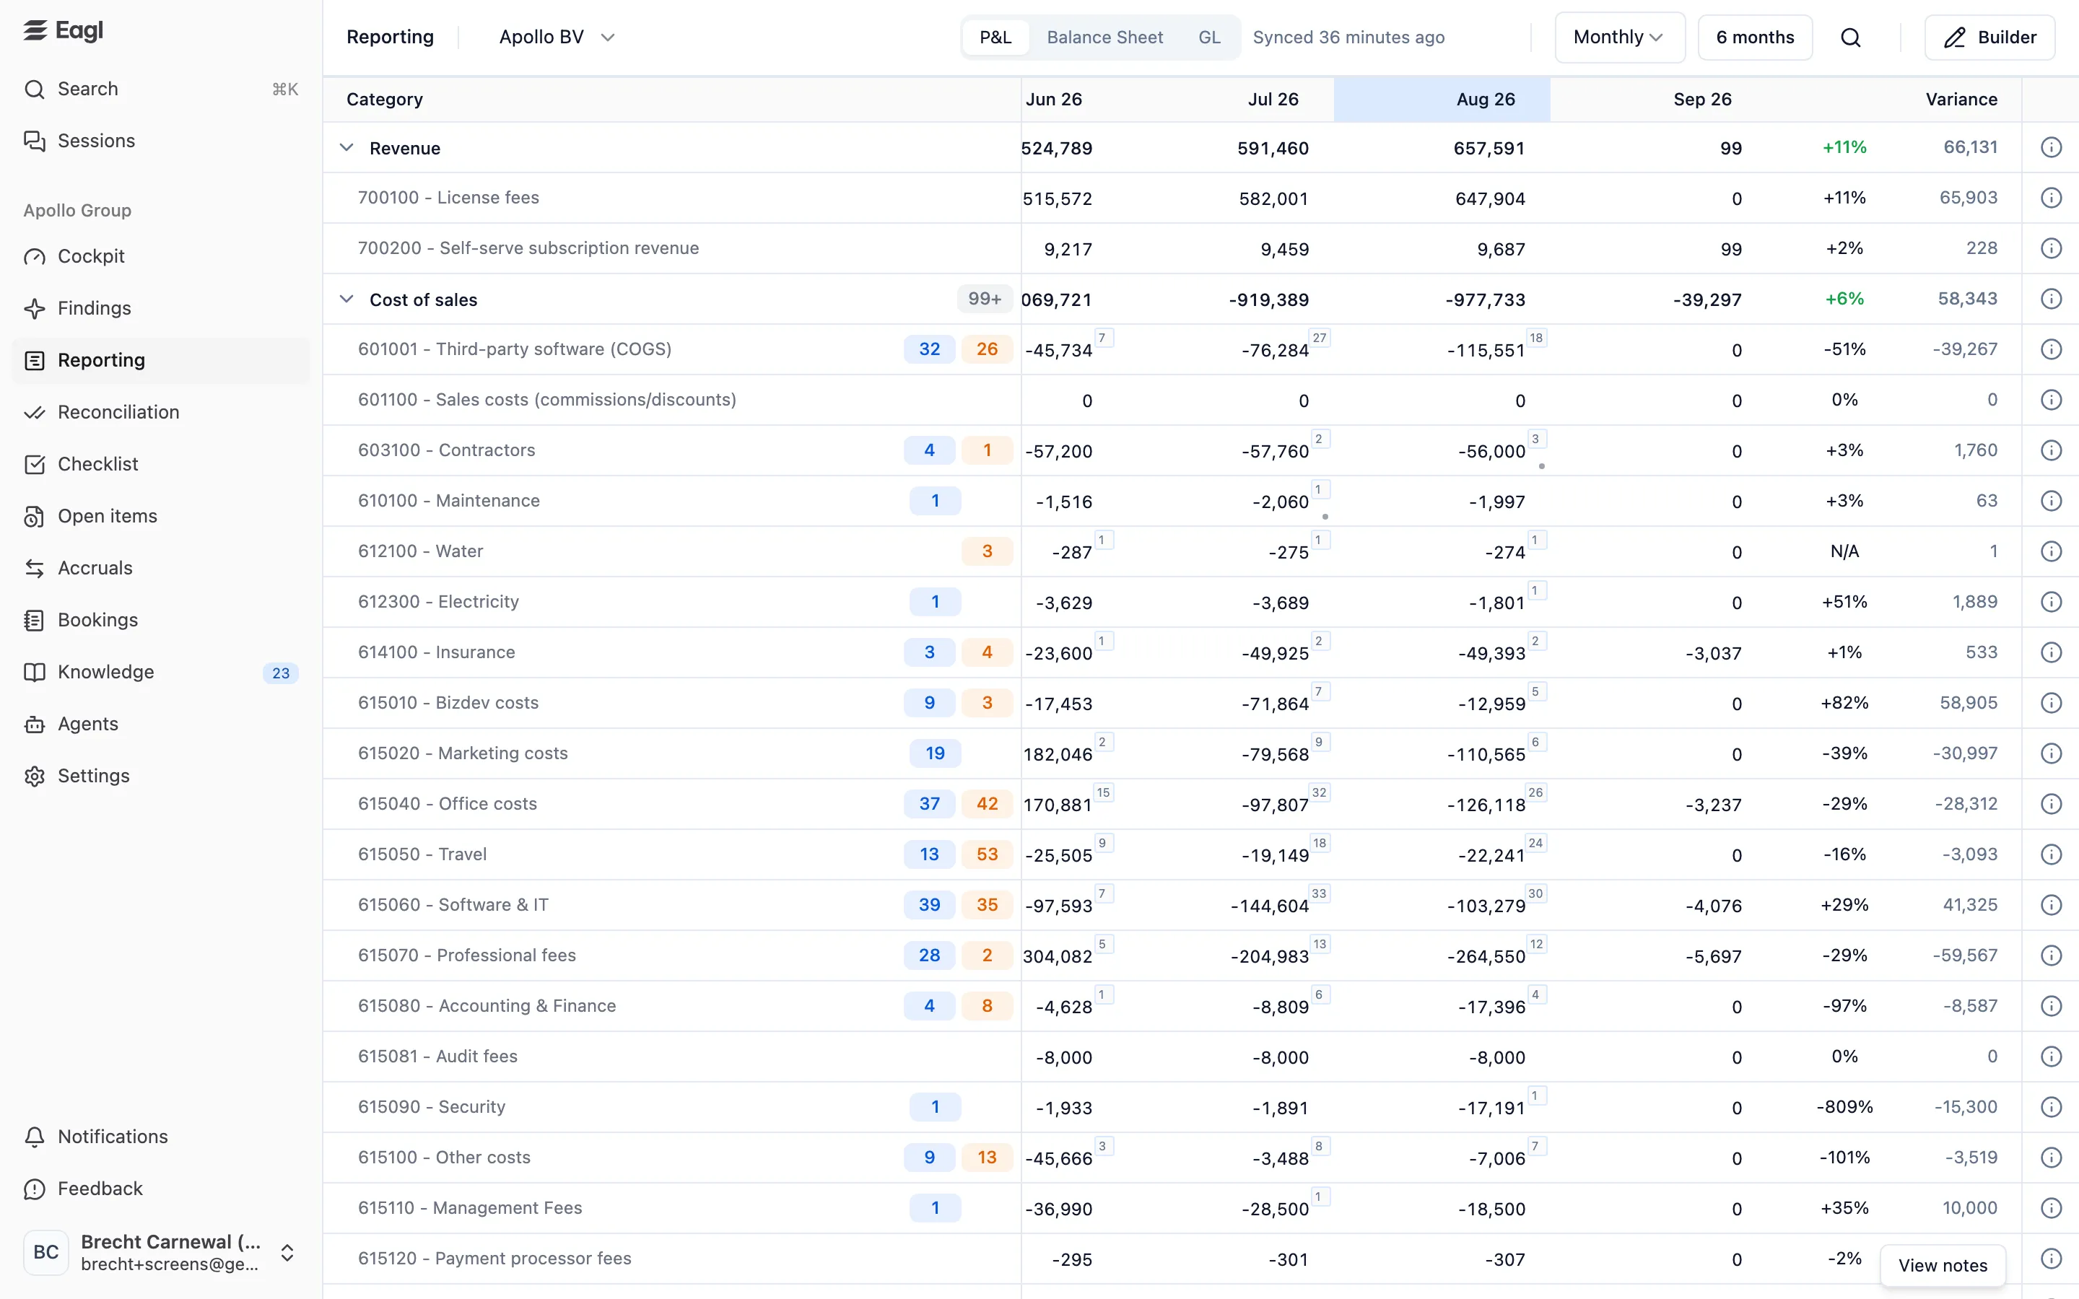Click the magnifier search icon in top toolbar

pyautogui.click(x=1850, y=38)
